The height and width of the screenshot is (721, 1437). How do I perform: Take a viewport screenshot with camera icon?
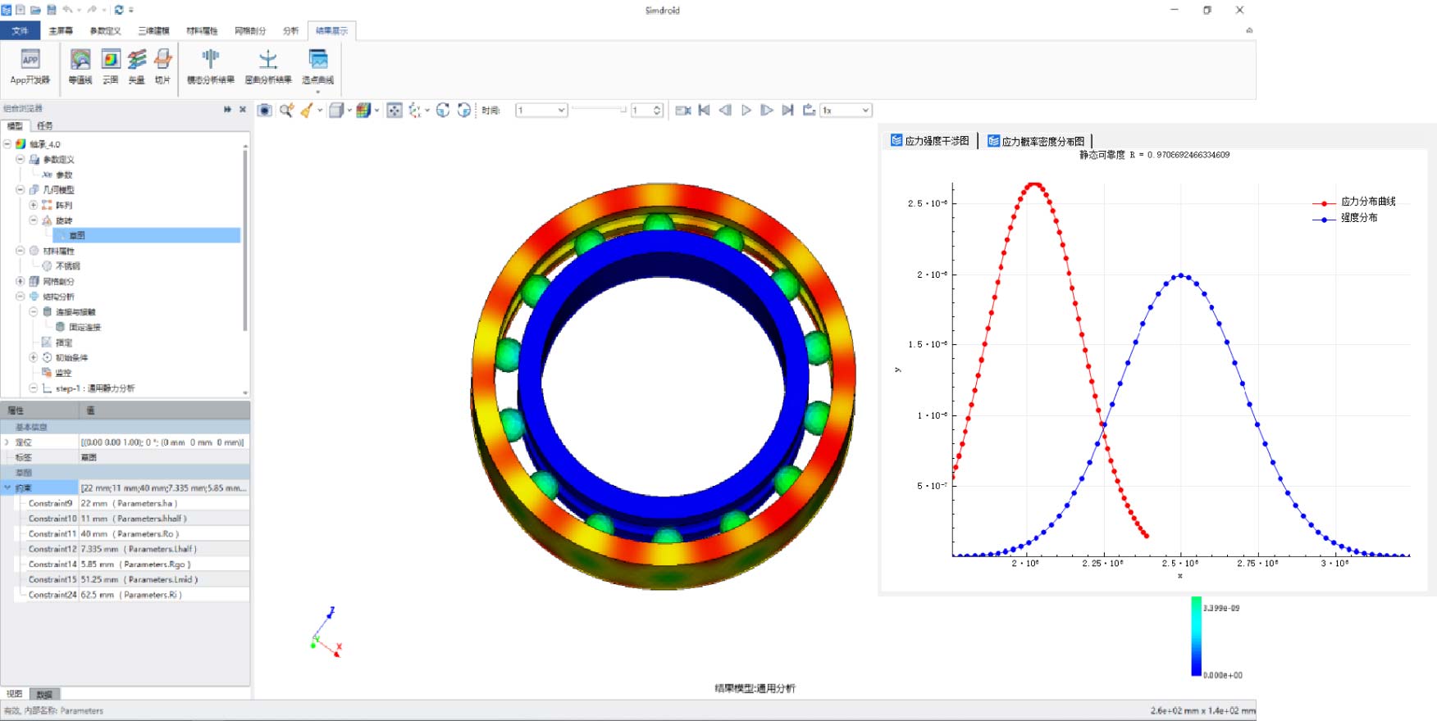(x=264, y=111)
